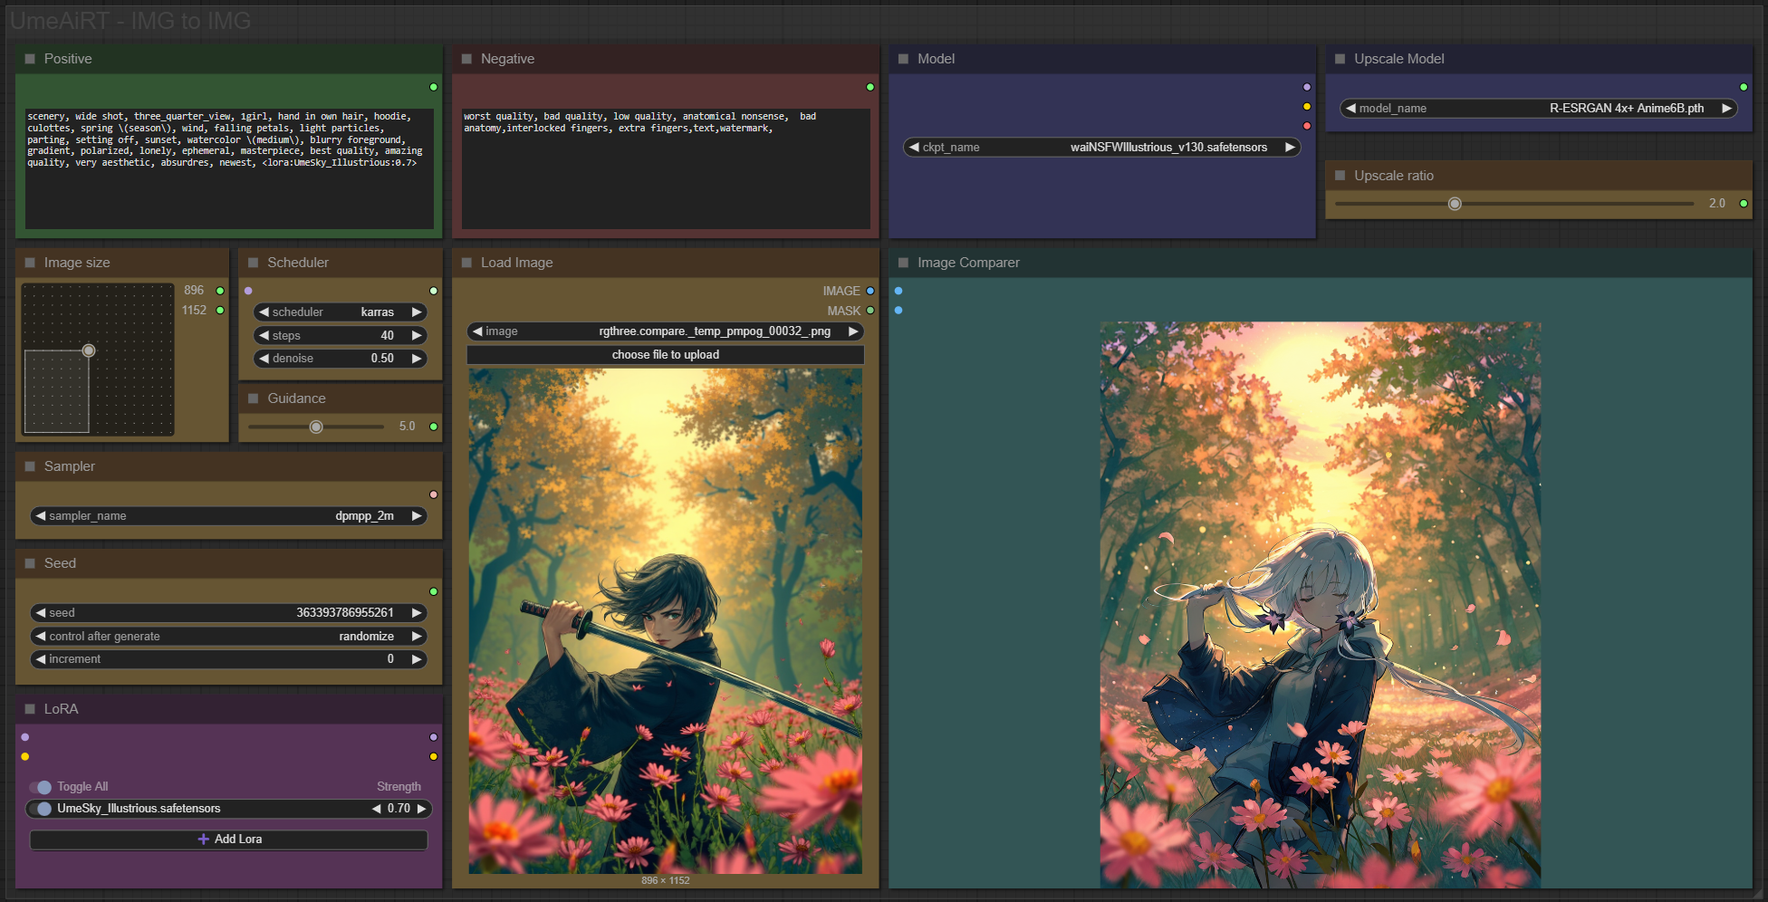Click the LoRA Strength column label
This screenshot has height=902, width=1768.
pyautogui.click(x=399, y=787)
